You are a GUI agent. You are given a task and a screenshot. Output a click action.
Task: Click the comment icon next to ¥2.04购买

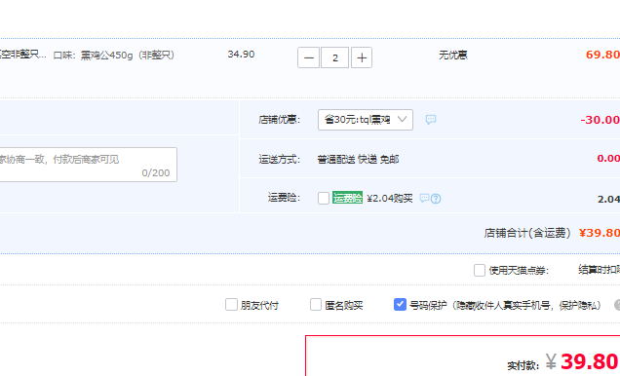(x=424, y=198)
